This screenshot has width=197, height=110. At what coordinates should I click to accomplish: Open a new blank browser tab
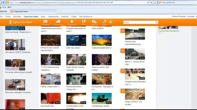click(59, 12)
